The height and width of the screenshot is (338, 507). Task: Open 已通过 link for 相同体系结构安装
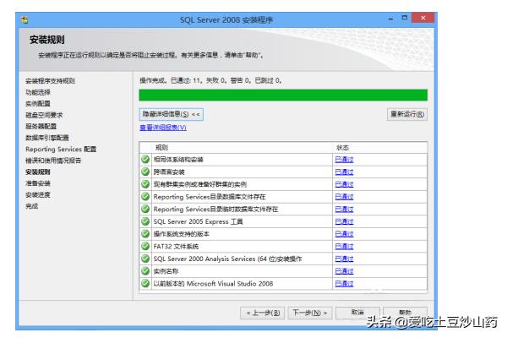point(344,160)
